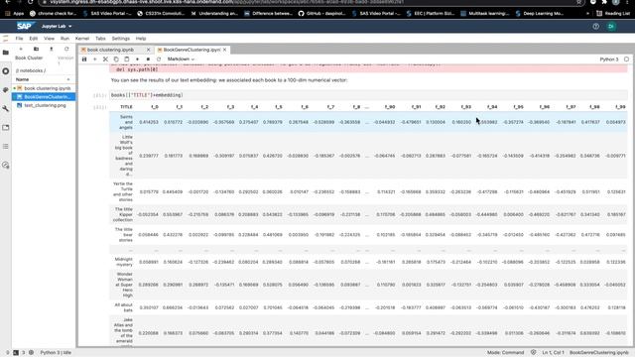Viewport: 635px width, 357px height.
Task: Cut the selected cell with scissors icon
Action: click(105, 59)
